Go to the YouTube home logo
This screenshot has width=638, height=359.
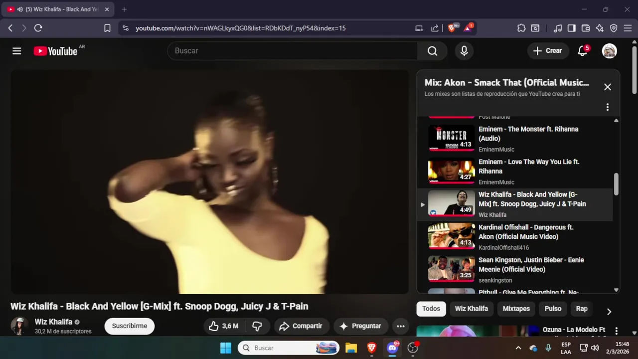[55, 51]
